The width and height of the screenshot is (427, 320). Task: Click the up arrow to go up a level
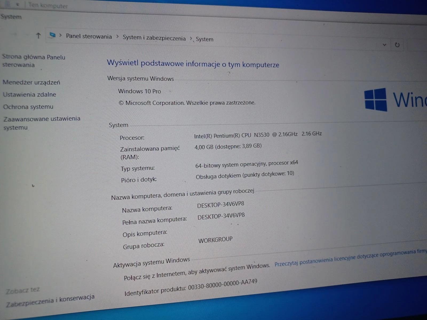(x=38, y=35)
